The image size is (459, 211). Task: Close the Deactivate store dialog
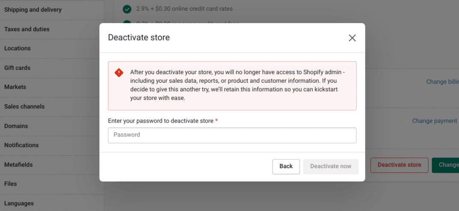(352, 38)
